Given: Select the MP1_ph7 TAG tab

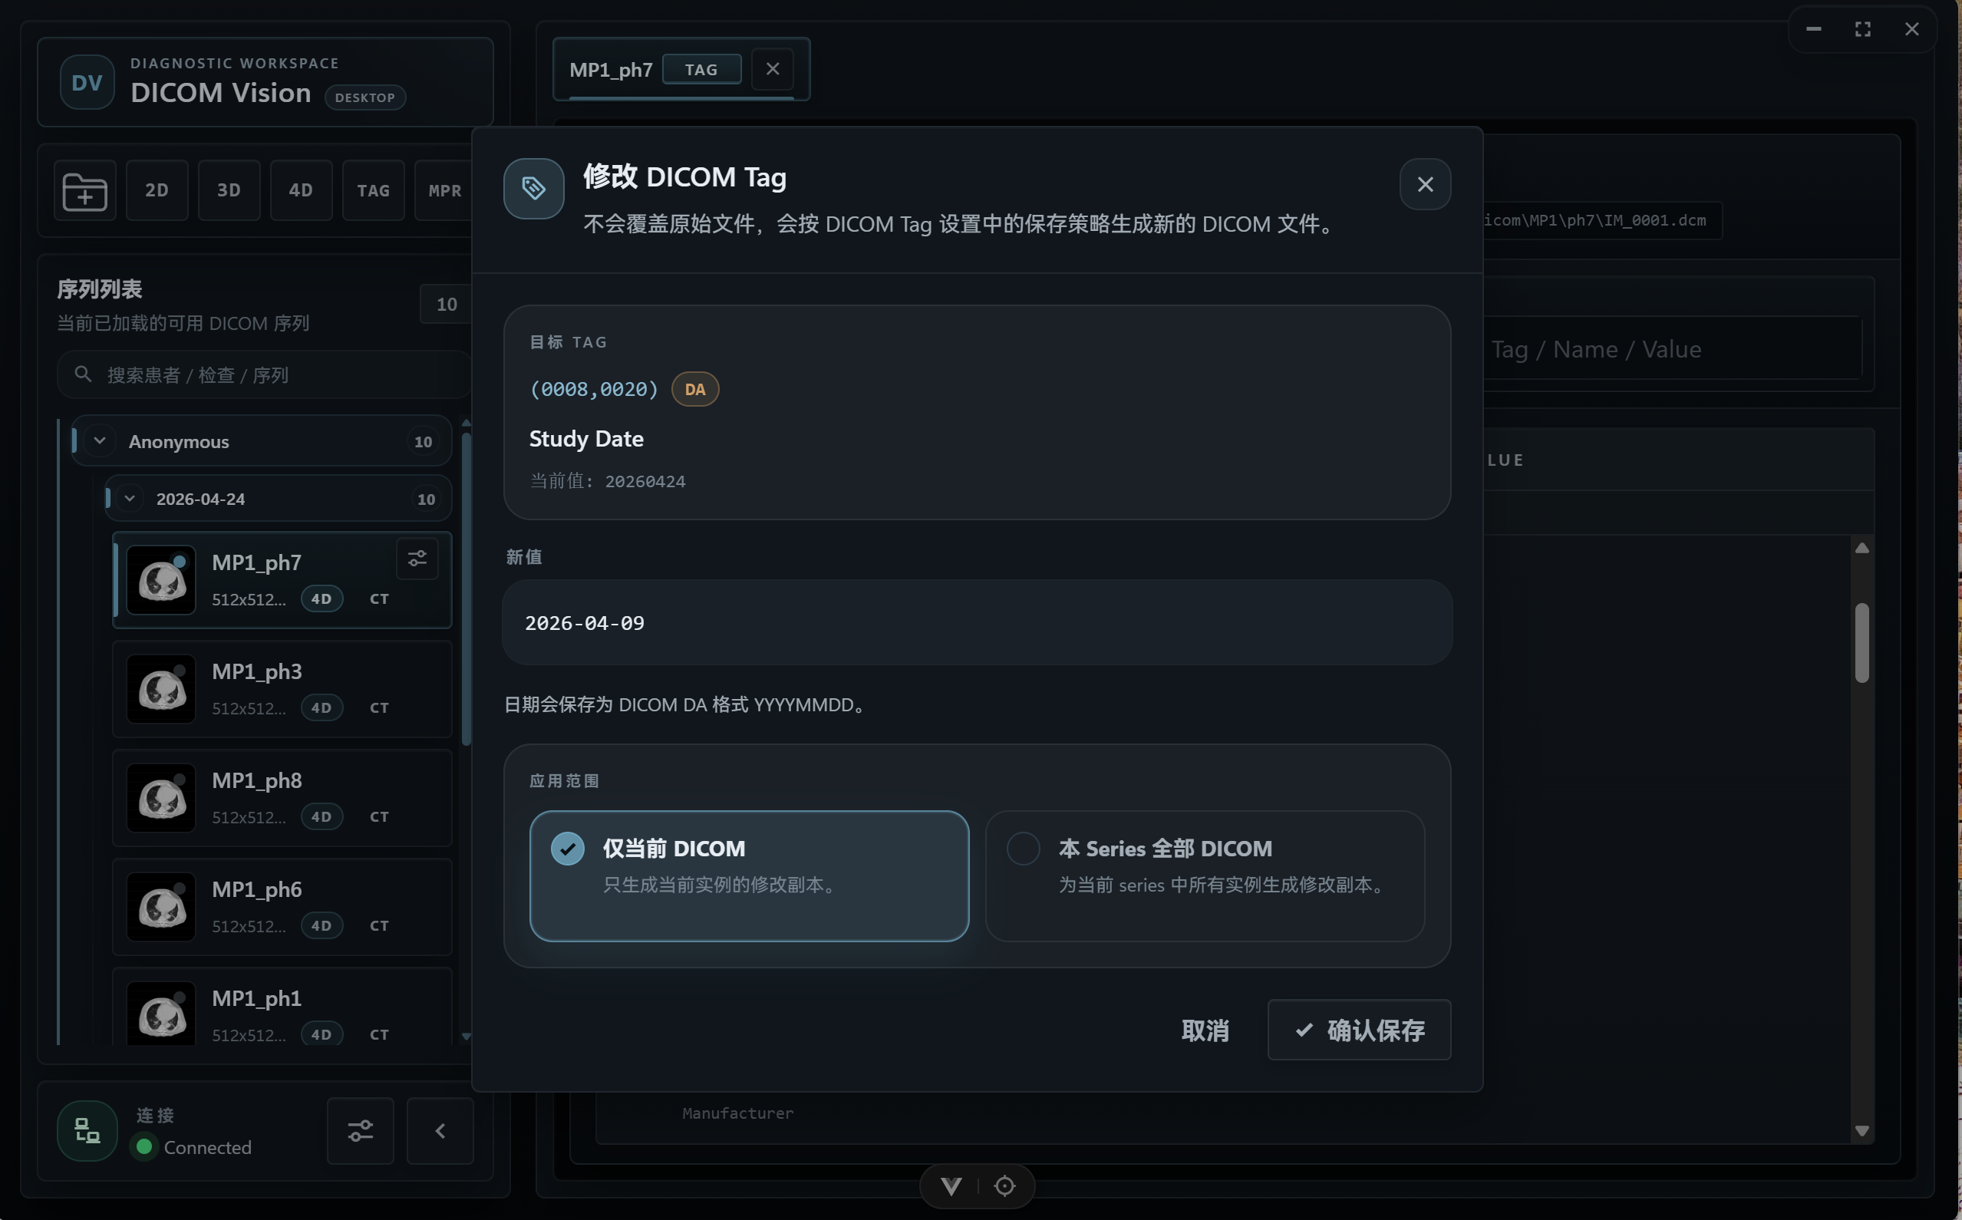Looking at the screenshot, I should coord(681,69).
